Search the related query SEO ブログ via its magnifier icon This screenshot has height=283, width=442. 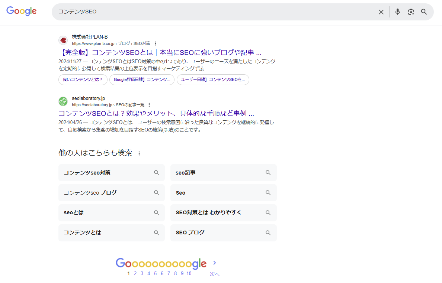[x=268, y=232]
